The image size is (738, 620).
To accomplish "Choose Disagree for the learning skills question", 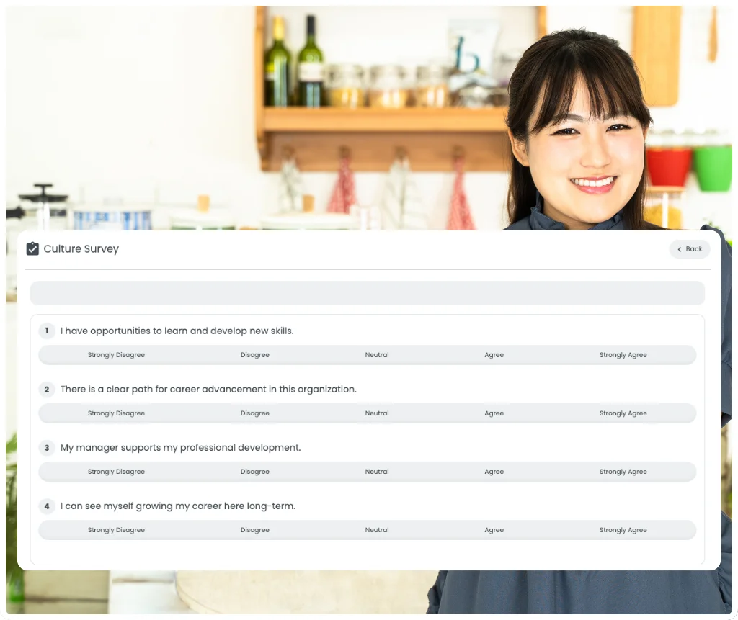I will (x=255, y=354).
